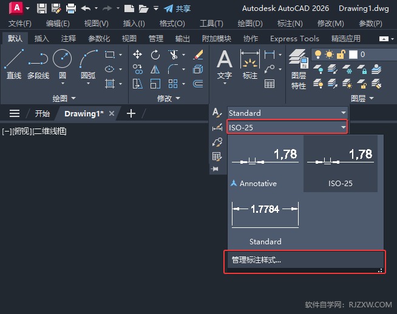Click the layer 0 white color swatch
Image resolution: width=397 pixels, height=314 pixels.
pyautogui.click(x=353, y=55)
